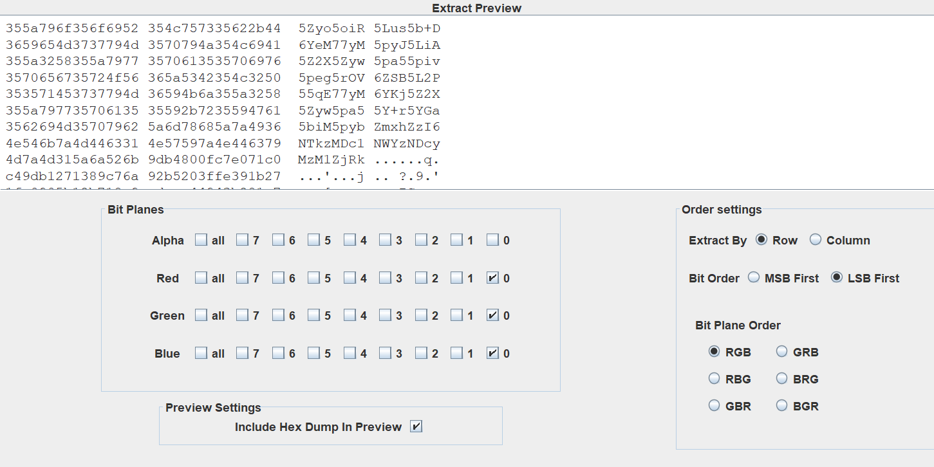934x467 pixels.
Task: Select Extract By Row option
Action: pos(761,240)
